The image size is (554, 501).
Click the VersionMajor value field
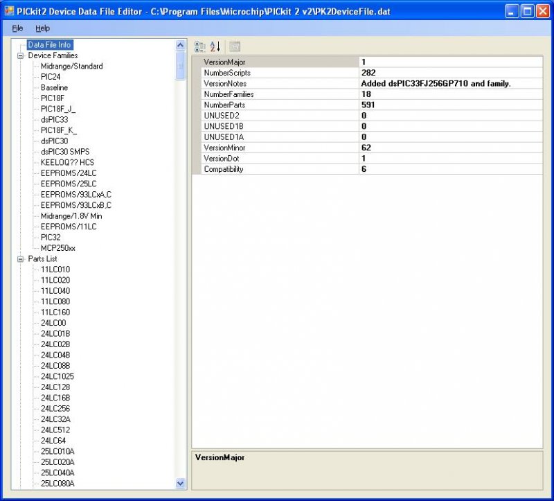coord(451,62)
